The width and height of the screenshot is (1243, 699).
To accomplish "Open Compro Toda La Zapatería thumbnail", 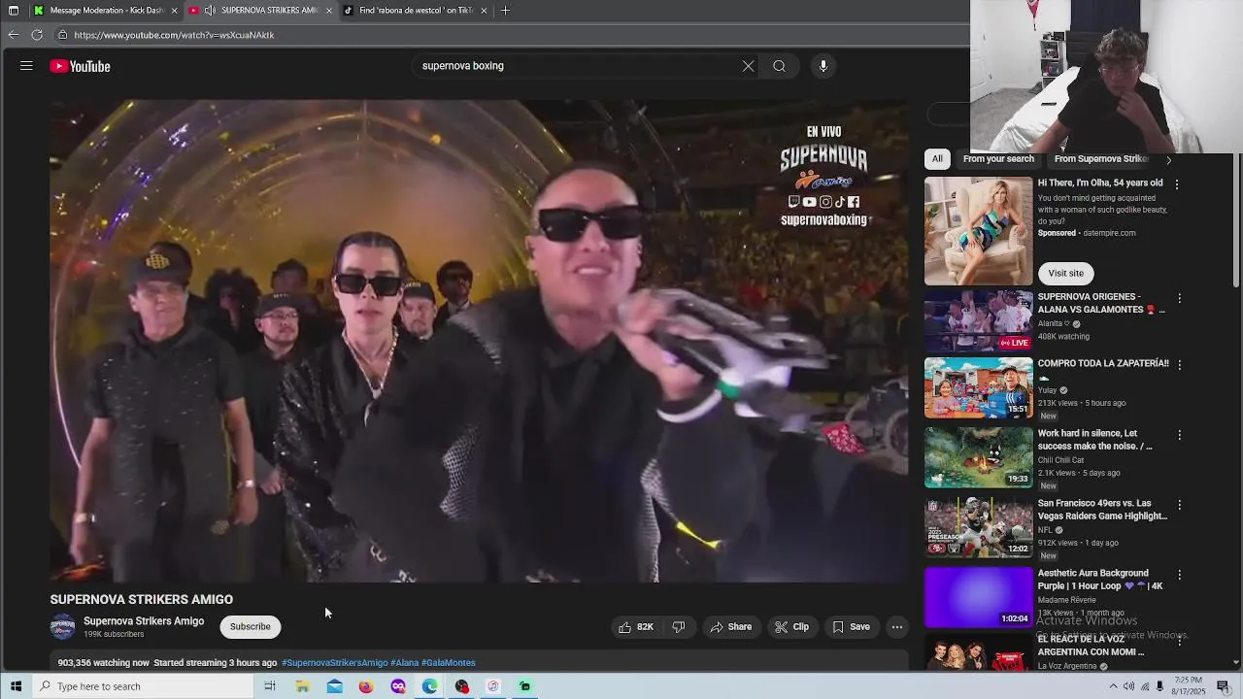I will point(978,387).
